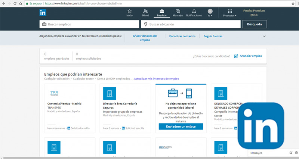This screenshot has width=299, height=159.
Task: Open Notificaciones bell icon
Action: point(194,13)
